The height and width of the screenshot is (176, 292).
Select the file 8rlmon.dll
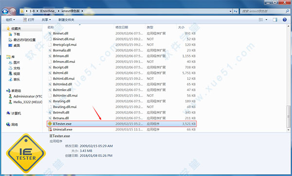(x=61, y=56)
